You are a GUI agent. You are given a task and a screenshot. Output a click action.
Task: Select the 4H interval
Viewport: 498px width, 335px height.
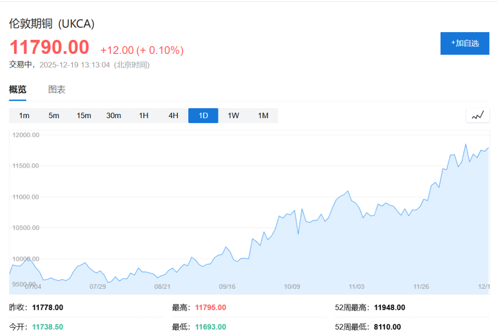click(173, 116)
